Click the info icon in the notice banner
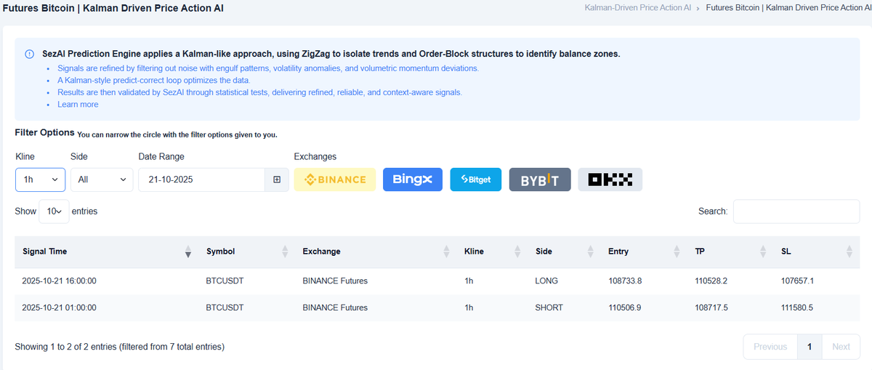The height and width of the screenshot is (370, 872). point(29,55)
